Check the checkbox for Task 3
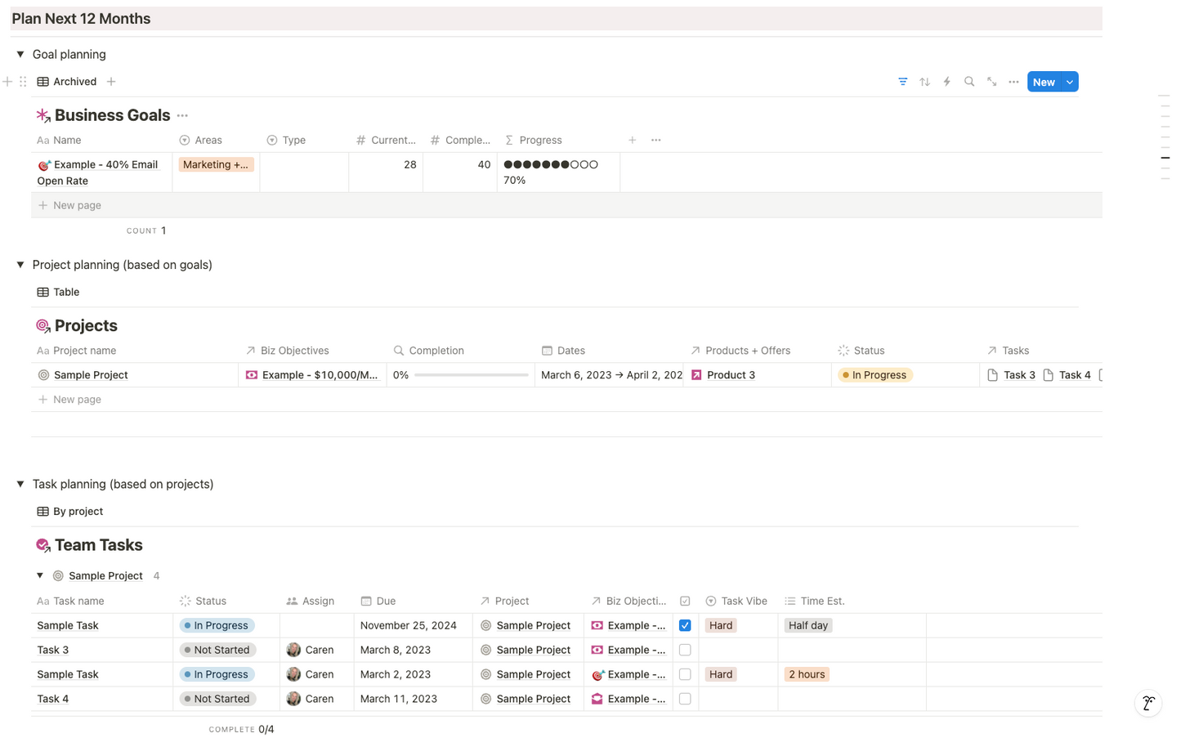 tap(685, 650)
